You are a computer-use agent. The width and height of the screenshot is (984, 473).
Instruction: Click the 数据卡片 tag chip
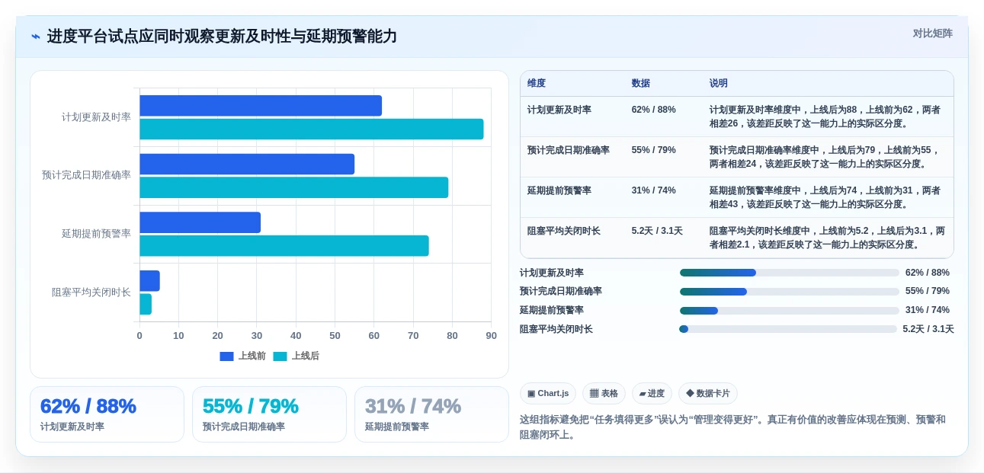[x=708, y=394]
